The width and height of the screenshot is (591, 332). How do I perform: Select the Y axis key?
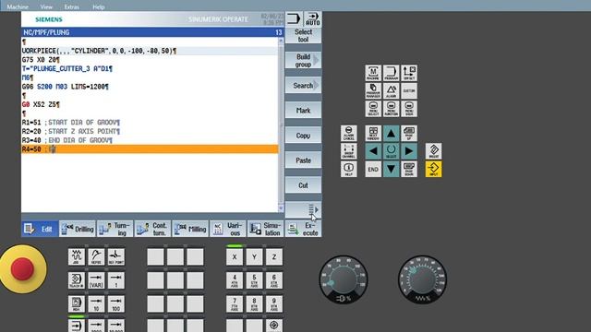coord(254,256)
